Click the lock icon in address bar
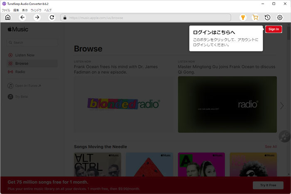 [65, 18]
